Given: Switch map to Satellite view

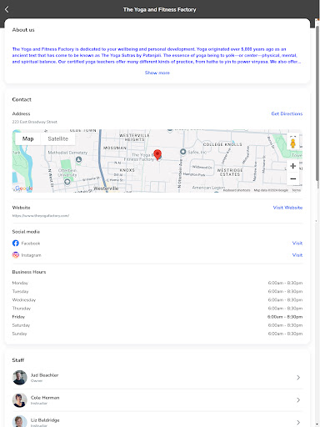Looking at the screenshot, I should coord(57,138).
